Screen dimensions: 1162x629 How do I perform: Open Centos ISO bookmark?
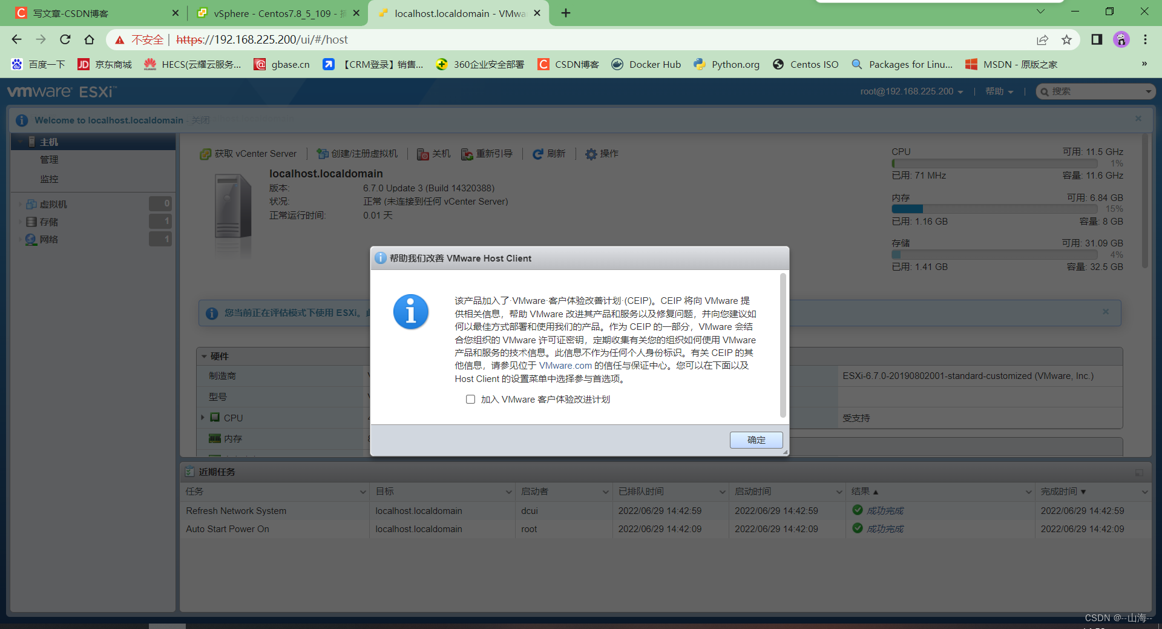pyautogui.click(x=806, y=64)
